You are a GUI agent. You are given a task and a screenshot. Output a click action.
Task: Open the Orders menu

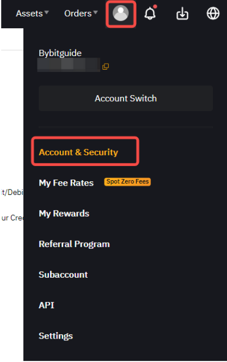point(78,14)
